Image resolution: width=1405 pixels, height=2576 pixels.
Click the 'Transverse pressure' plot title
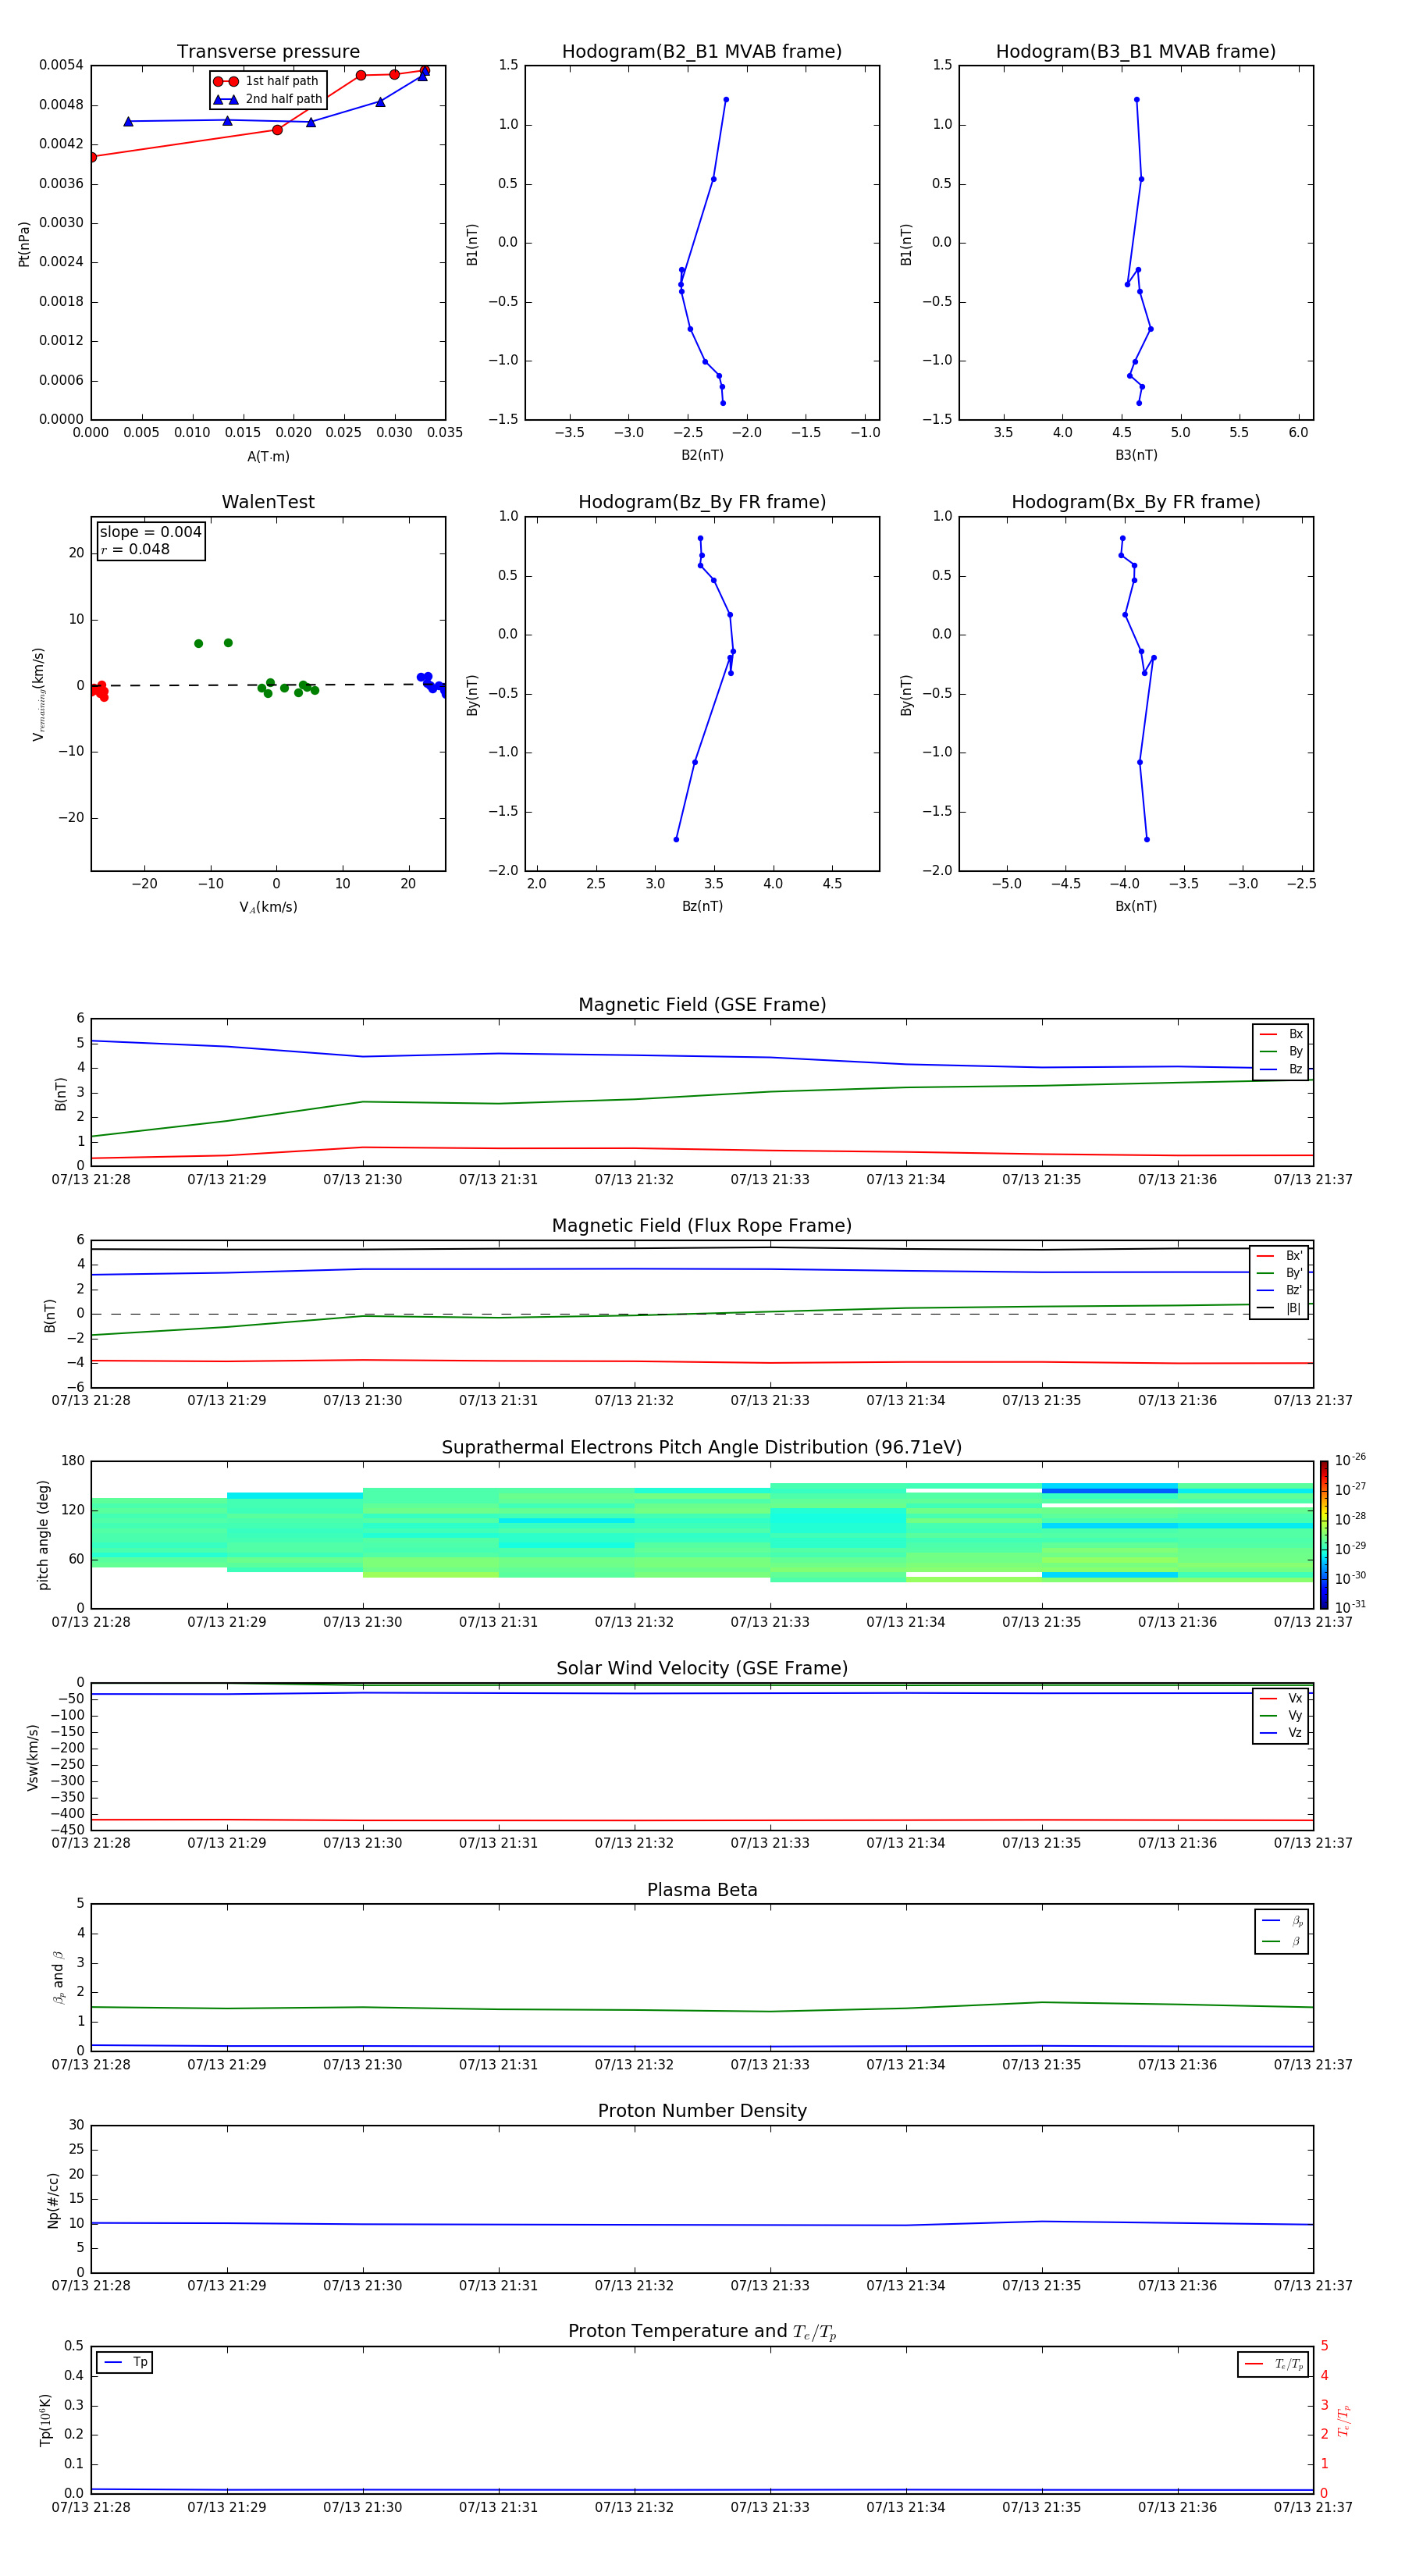coord(268,52)
